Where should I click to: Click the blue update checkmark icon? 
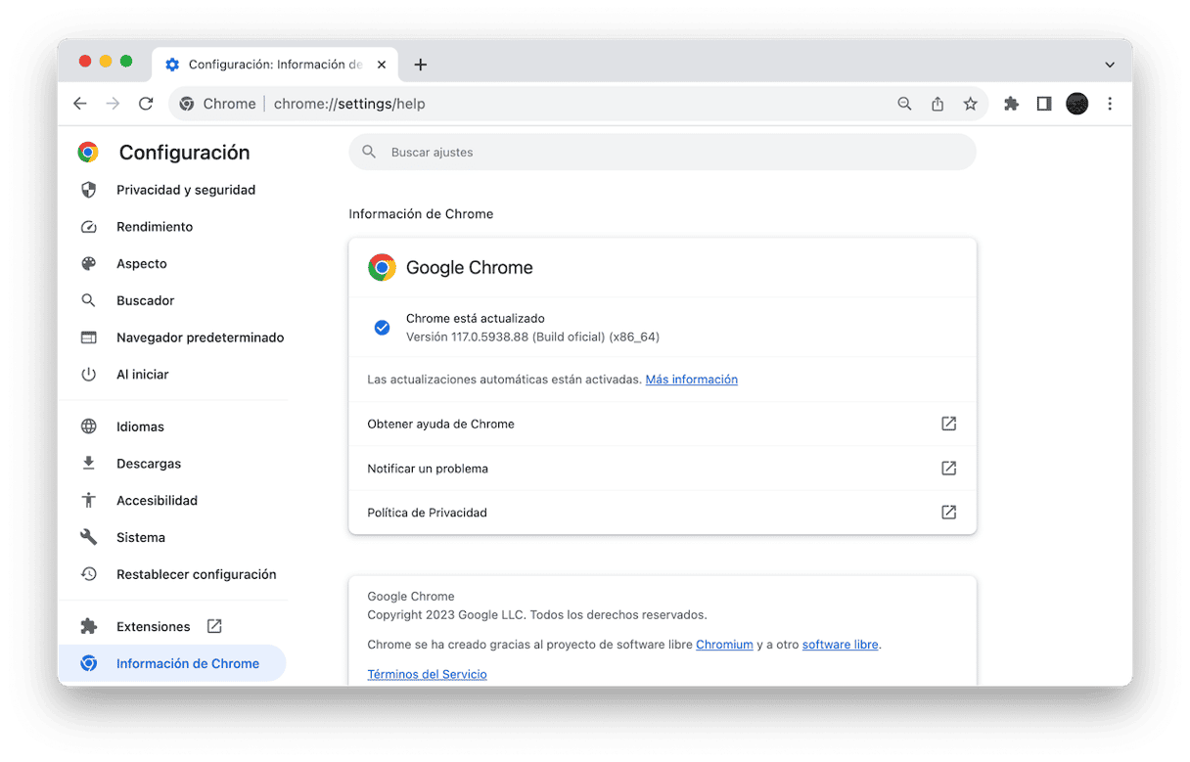pyautogui.click(x=383, y=328)
